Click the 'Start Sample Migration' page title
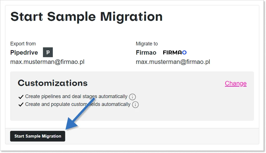This screenshot has height=153, width=266. pos(86,17)
